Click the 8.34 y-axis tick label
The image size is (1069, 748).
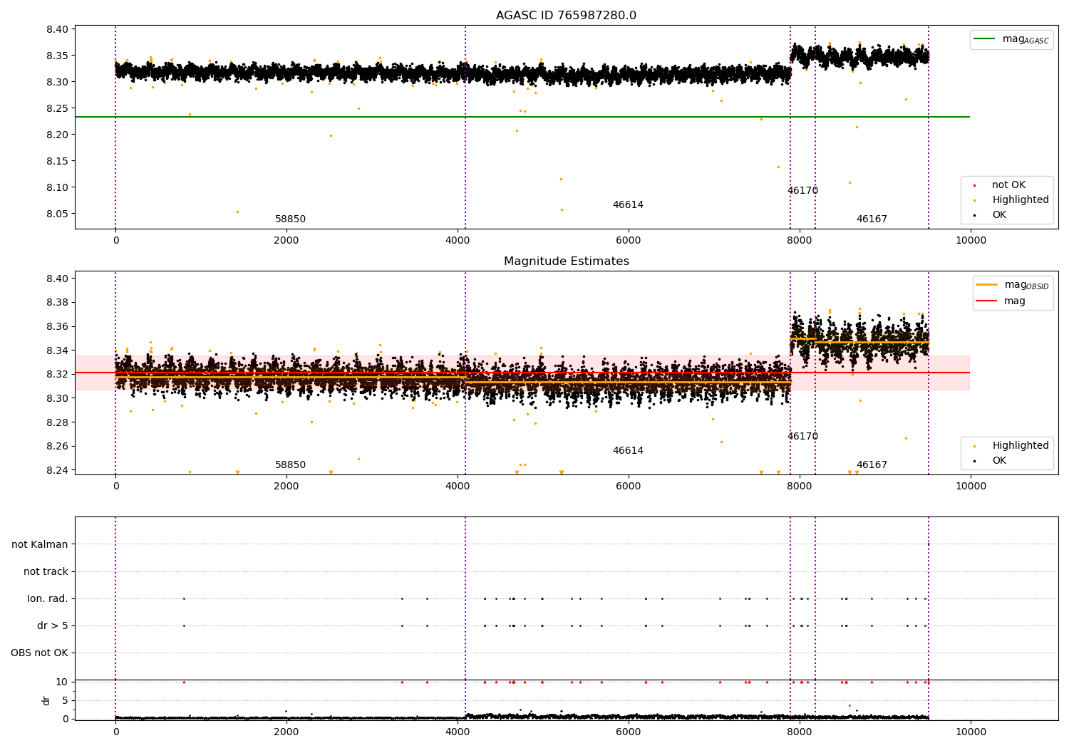point(57,350)
